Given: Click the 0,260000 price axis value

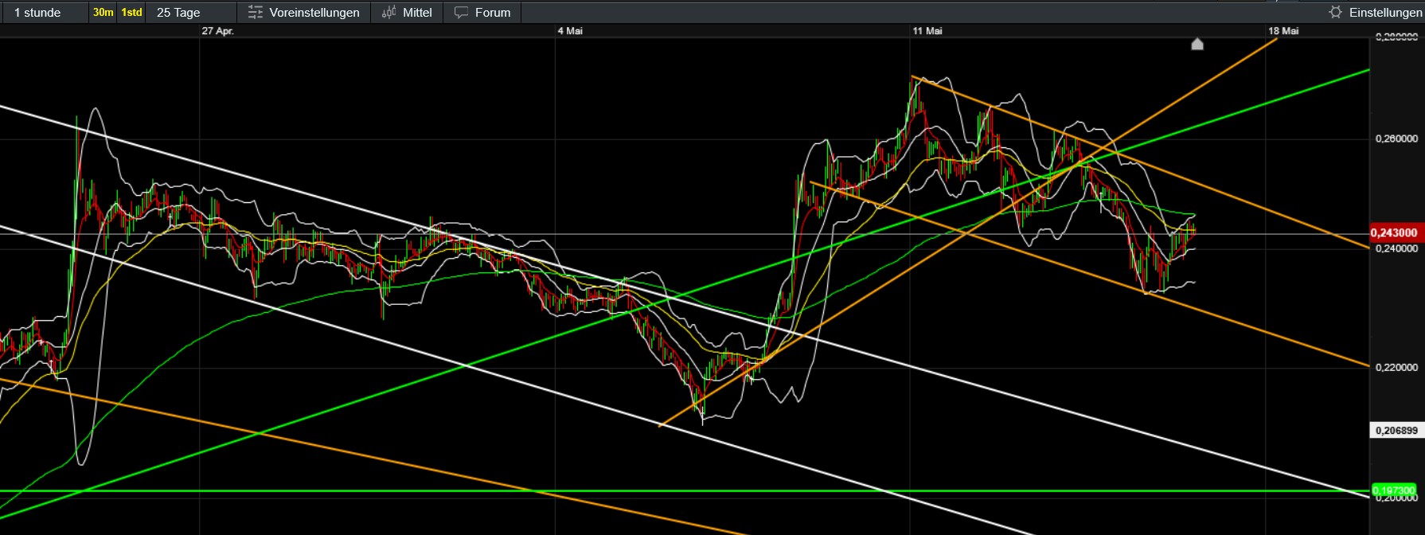Looking at the screenshot, I should [1396, 139].
